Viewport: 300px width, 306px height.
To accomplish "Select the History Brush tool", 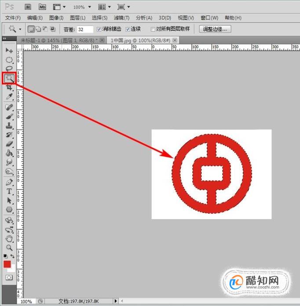I will pyautogui.click(x=9, y=135).
